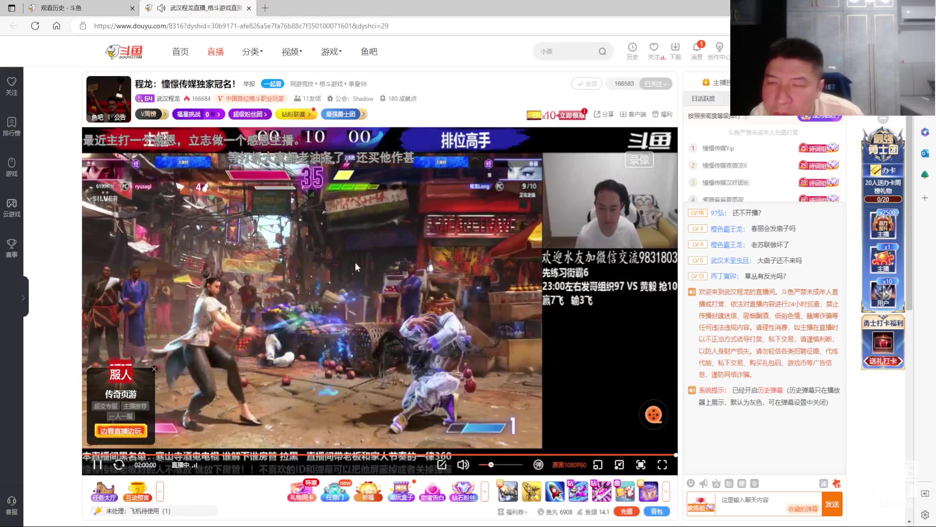Screen dimensions: 936x527
Task: Mute the player volume speaker icon
Action: (463, 465)
